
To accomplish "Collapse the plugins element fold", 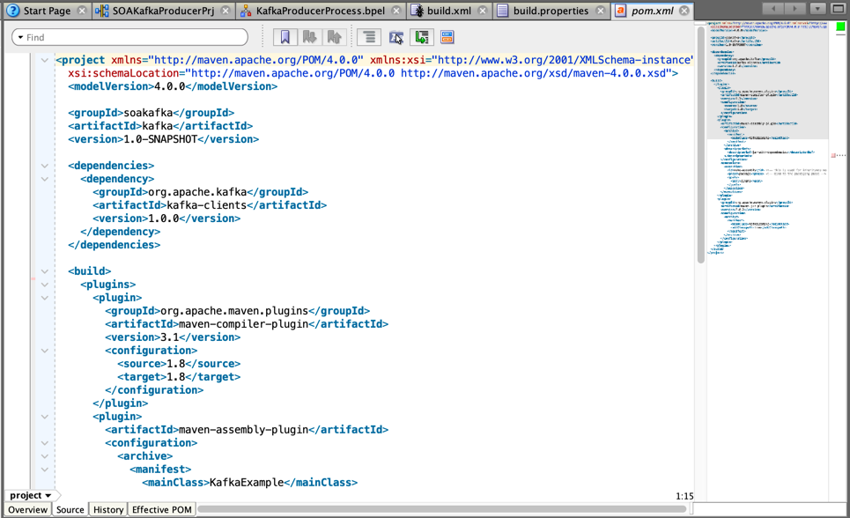I will pos(45,285).
